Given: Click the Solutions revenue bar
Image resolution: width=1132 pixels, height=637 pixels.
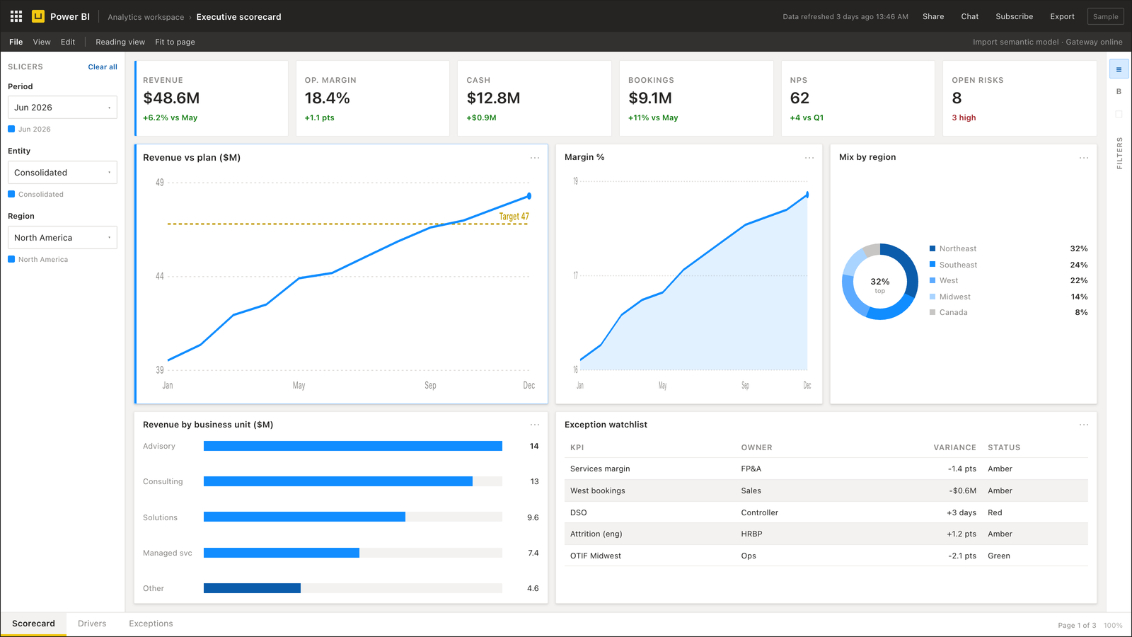Looking at the screenshot, I should [x=304, y=517].
